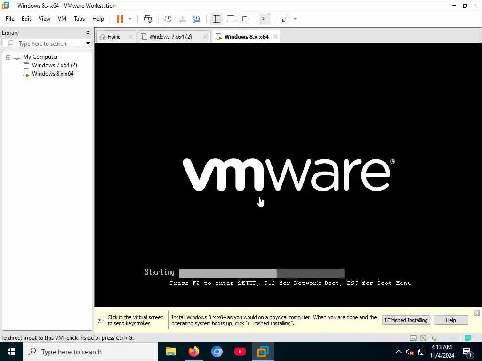Open the Windows Start menu

tap(11, 352)
